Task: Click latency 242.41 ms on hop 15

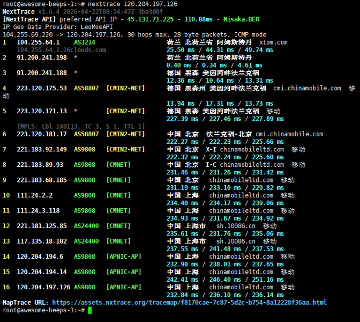Action: pyautogui.click(x=182, y=280)
